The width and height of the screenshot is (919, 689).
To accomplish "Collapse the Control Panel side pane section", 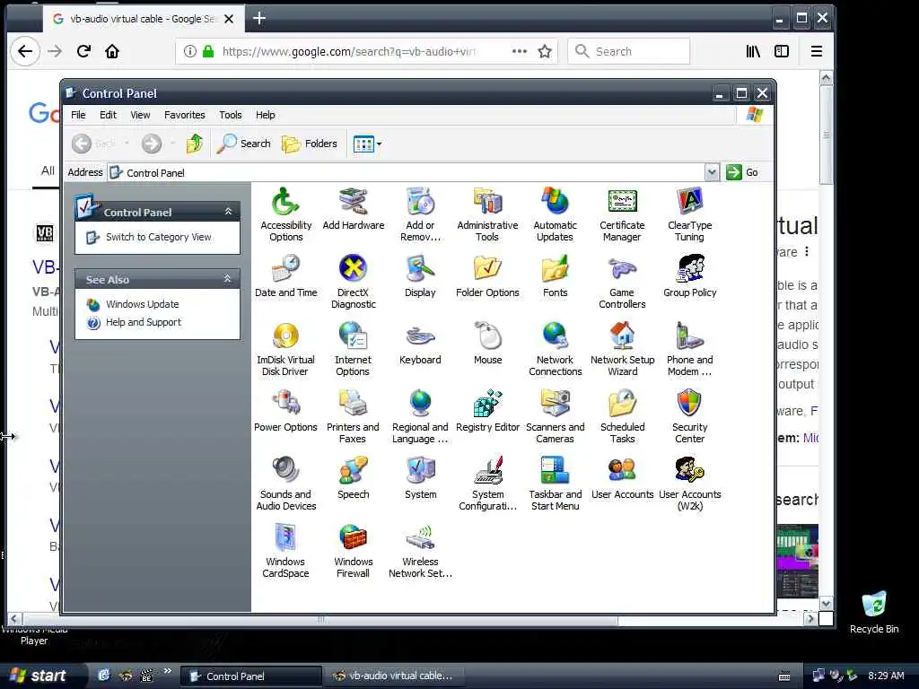I will (x=228, y=212).
